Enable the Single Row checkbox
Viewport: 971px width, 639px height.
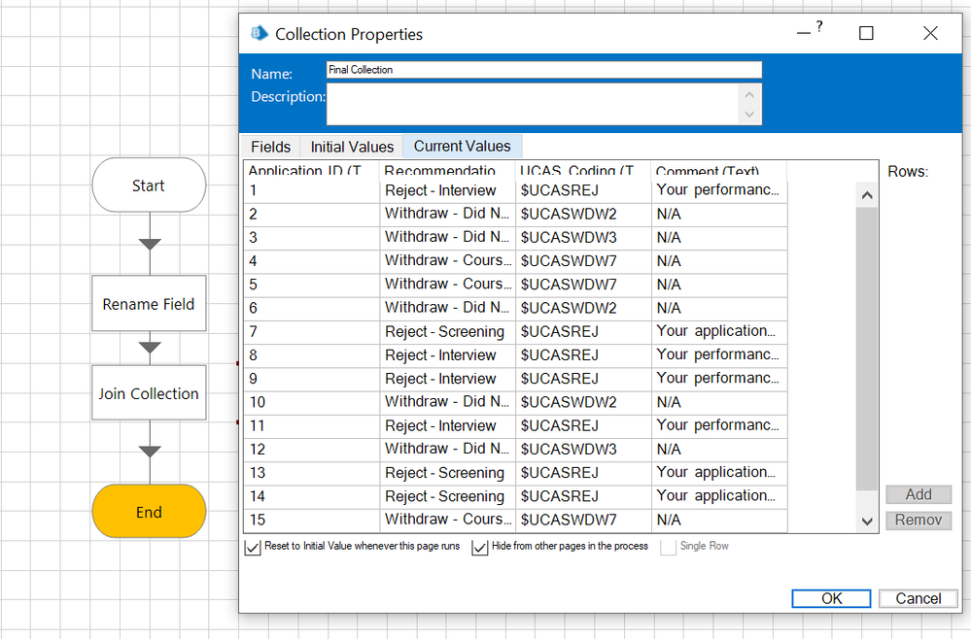pos(668,548)
